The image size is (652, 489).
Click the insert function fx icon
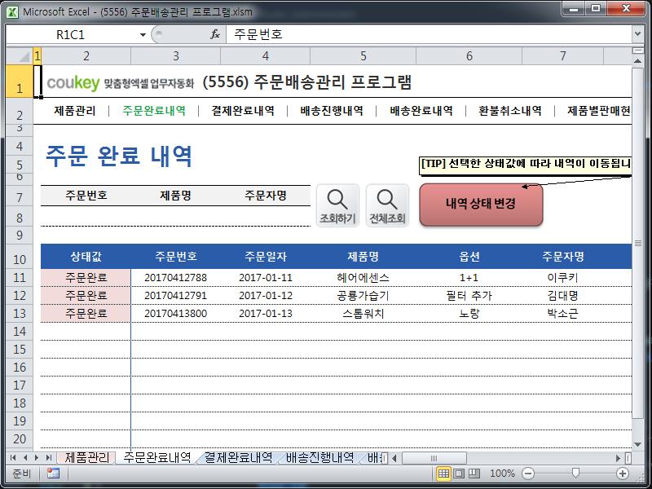[x=214, y=34]
